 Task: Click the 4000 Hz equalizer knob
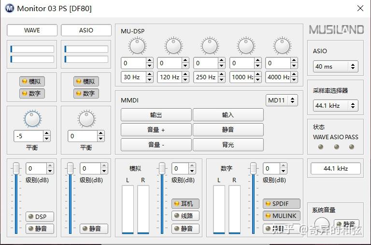(x=282, y=46)
